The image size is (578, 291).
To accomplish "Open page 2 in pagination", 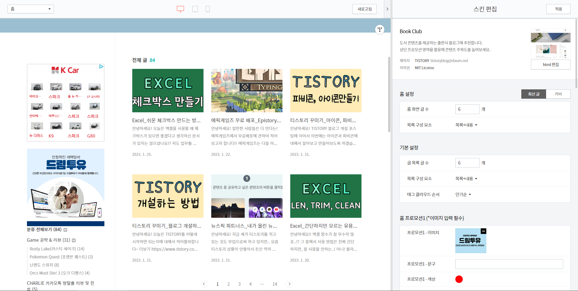I will (229, 284).
